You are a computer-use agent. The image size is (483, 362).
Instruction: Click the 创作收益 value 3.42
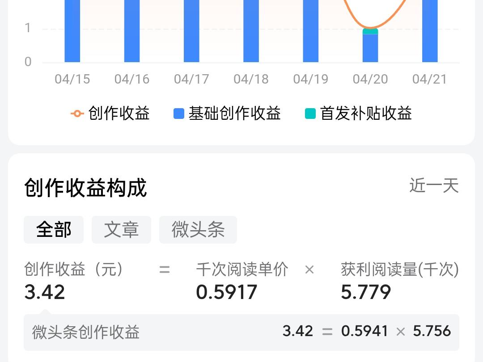[x=45, y=292]
